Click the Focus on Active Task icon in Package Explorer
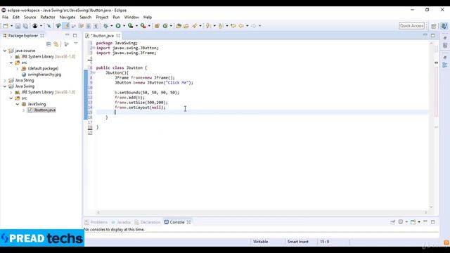This screenshot has width=450, height=253. [67, 44]
